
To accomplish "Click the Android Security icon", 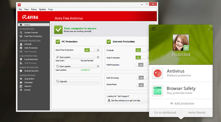I will click(21, 71).
